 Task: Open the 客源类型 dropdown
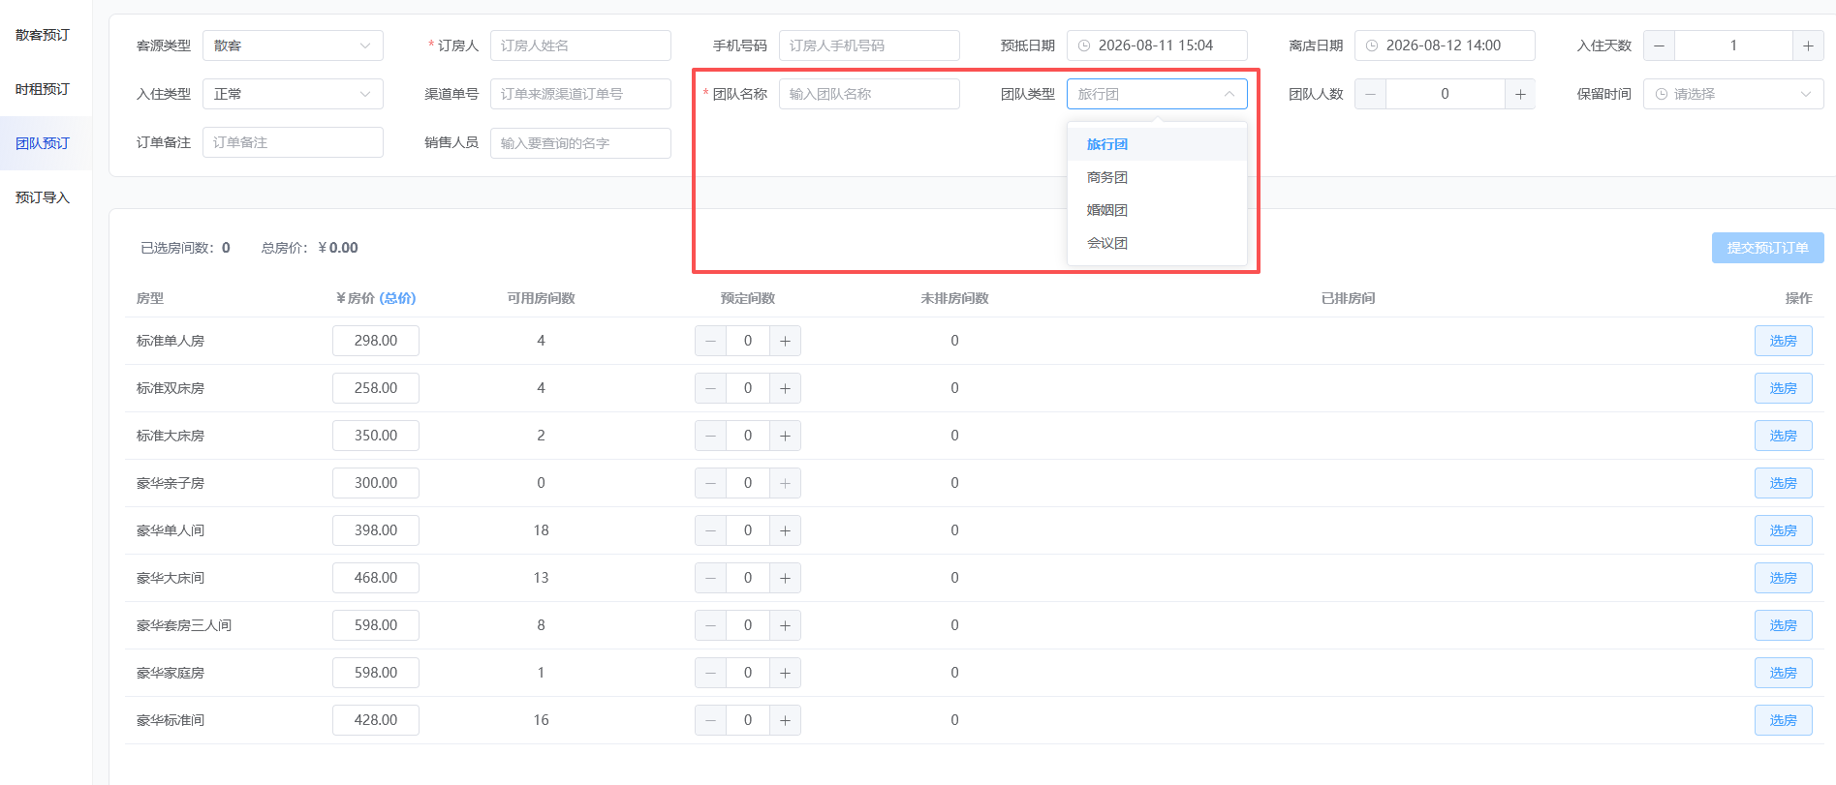[293, 45]
